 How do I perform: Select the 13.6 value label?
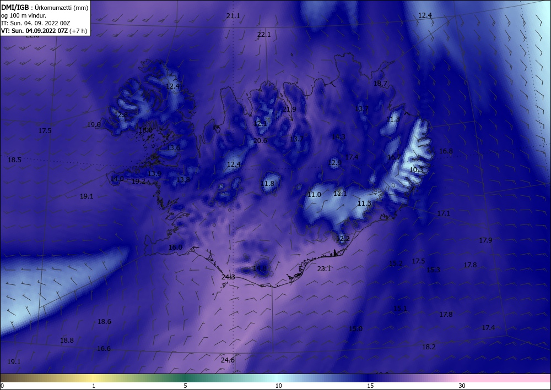[173, 147]
